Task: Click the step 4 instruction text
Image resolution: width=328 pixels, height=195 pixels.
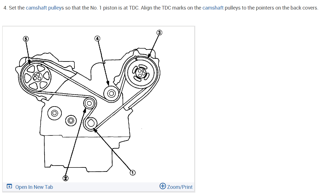Action: 161,8
